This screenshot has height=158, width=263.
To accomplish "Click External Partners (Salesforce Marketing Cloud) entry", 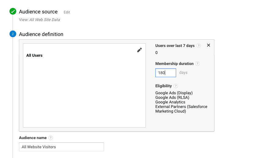I will click(x=181, y=109).
